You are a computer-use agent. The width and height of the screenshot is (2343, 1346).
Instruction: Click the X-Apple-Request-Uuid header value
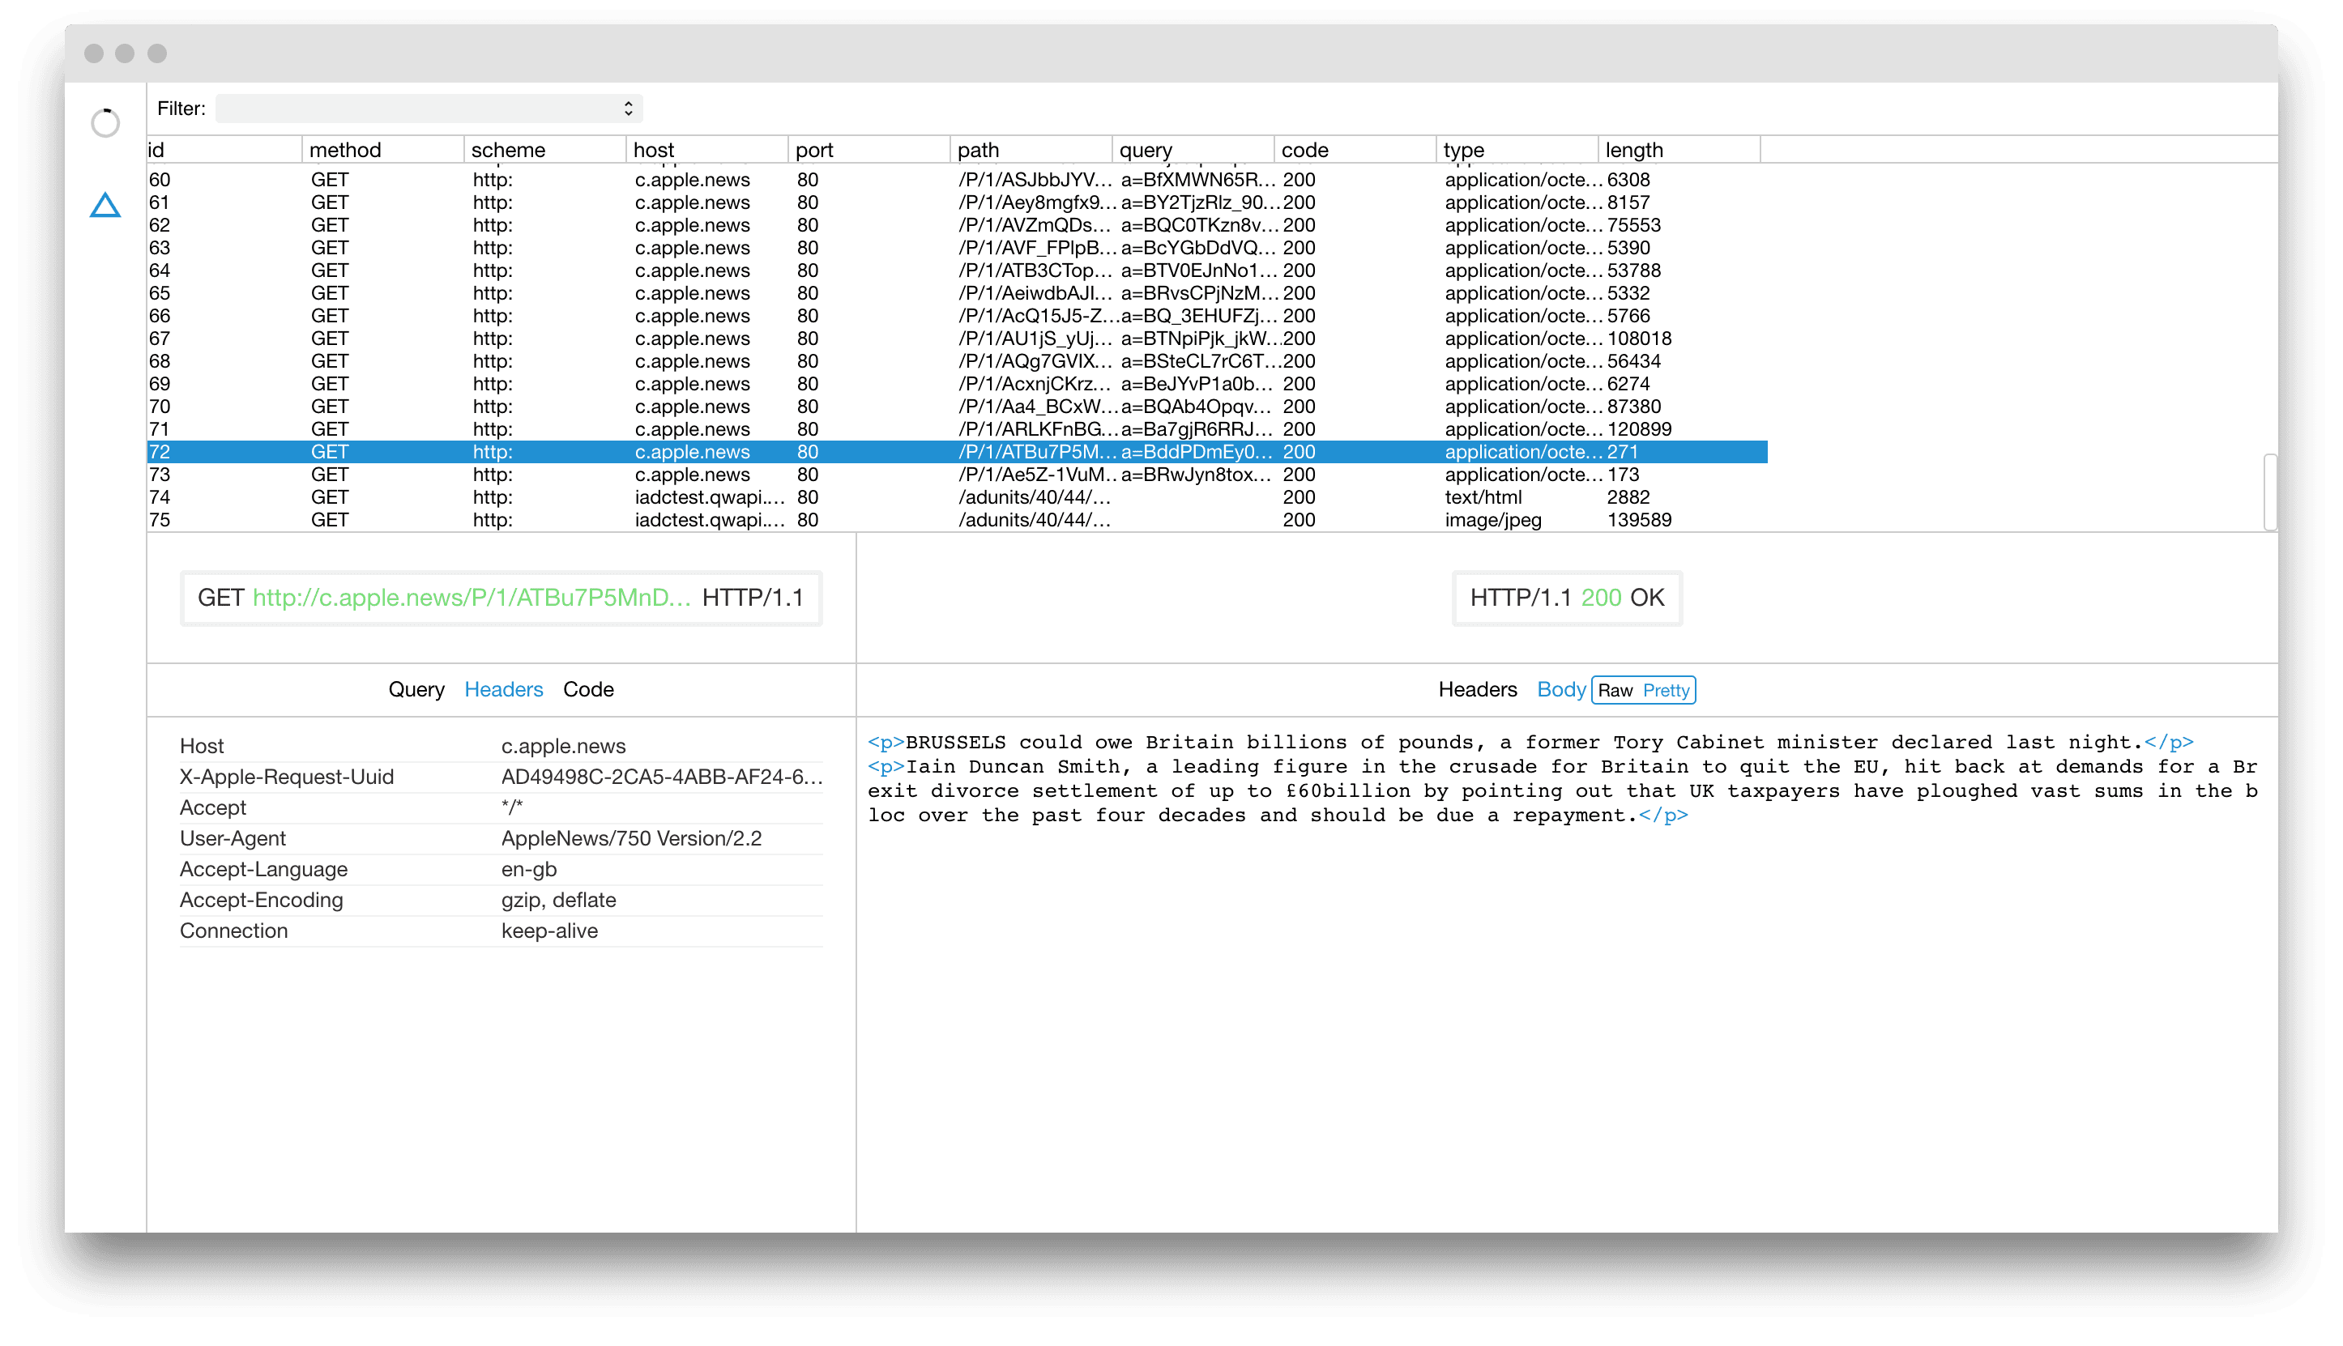661,777
